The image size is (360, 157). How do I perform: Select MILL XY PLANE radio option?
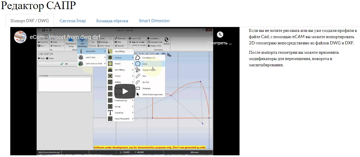pyautogui.click(x=137, y=42)
